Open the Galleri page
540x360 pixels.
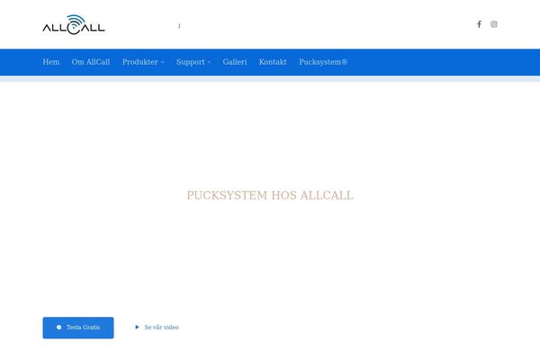tap(235, 62)
